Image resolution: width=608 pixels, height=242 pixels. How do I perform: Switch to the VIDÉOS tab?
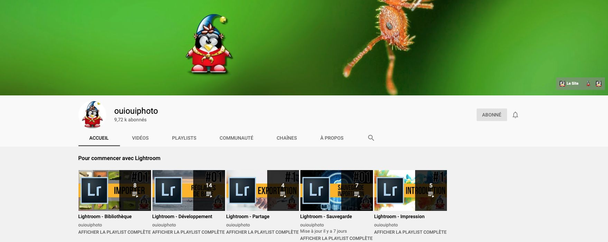pos(140,138)
